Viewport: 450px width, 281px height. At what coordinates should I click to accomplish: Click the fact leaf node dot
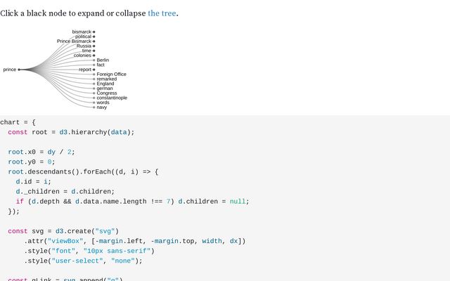(x=94, y=65)
